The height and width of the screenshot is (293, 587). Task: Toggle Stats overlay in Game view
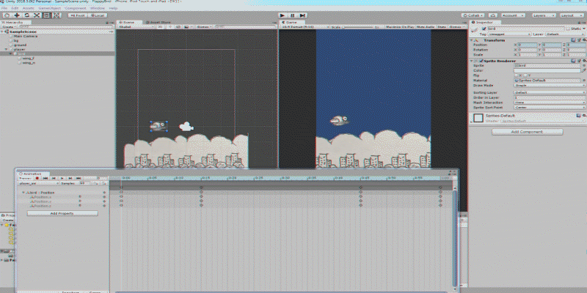click(442, 27)
